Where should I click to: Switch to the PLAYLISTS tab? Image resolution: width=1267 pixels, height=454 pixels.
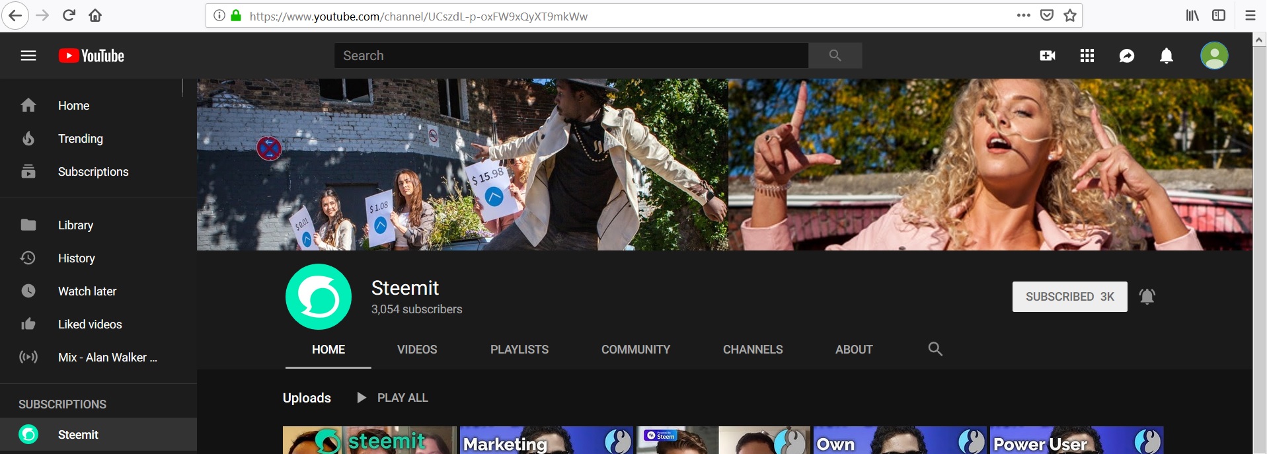(x=519, y=350)
